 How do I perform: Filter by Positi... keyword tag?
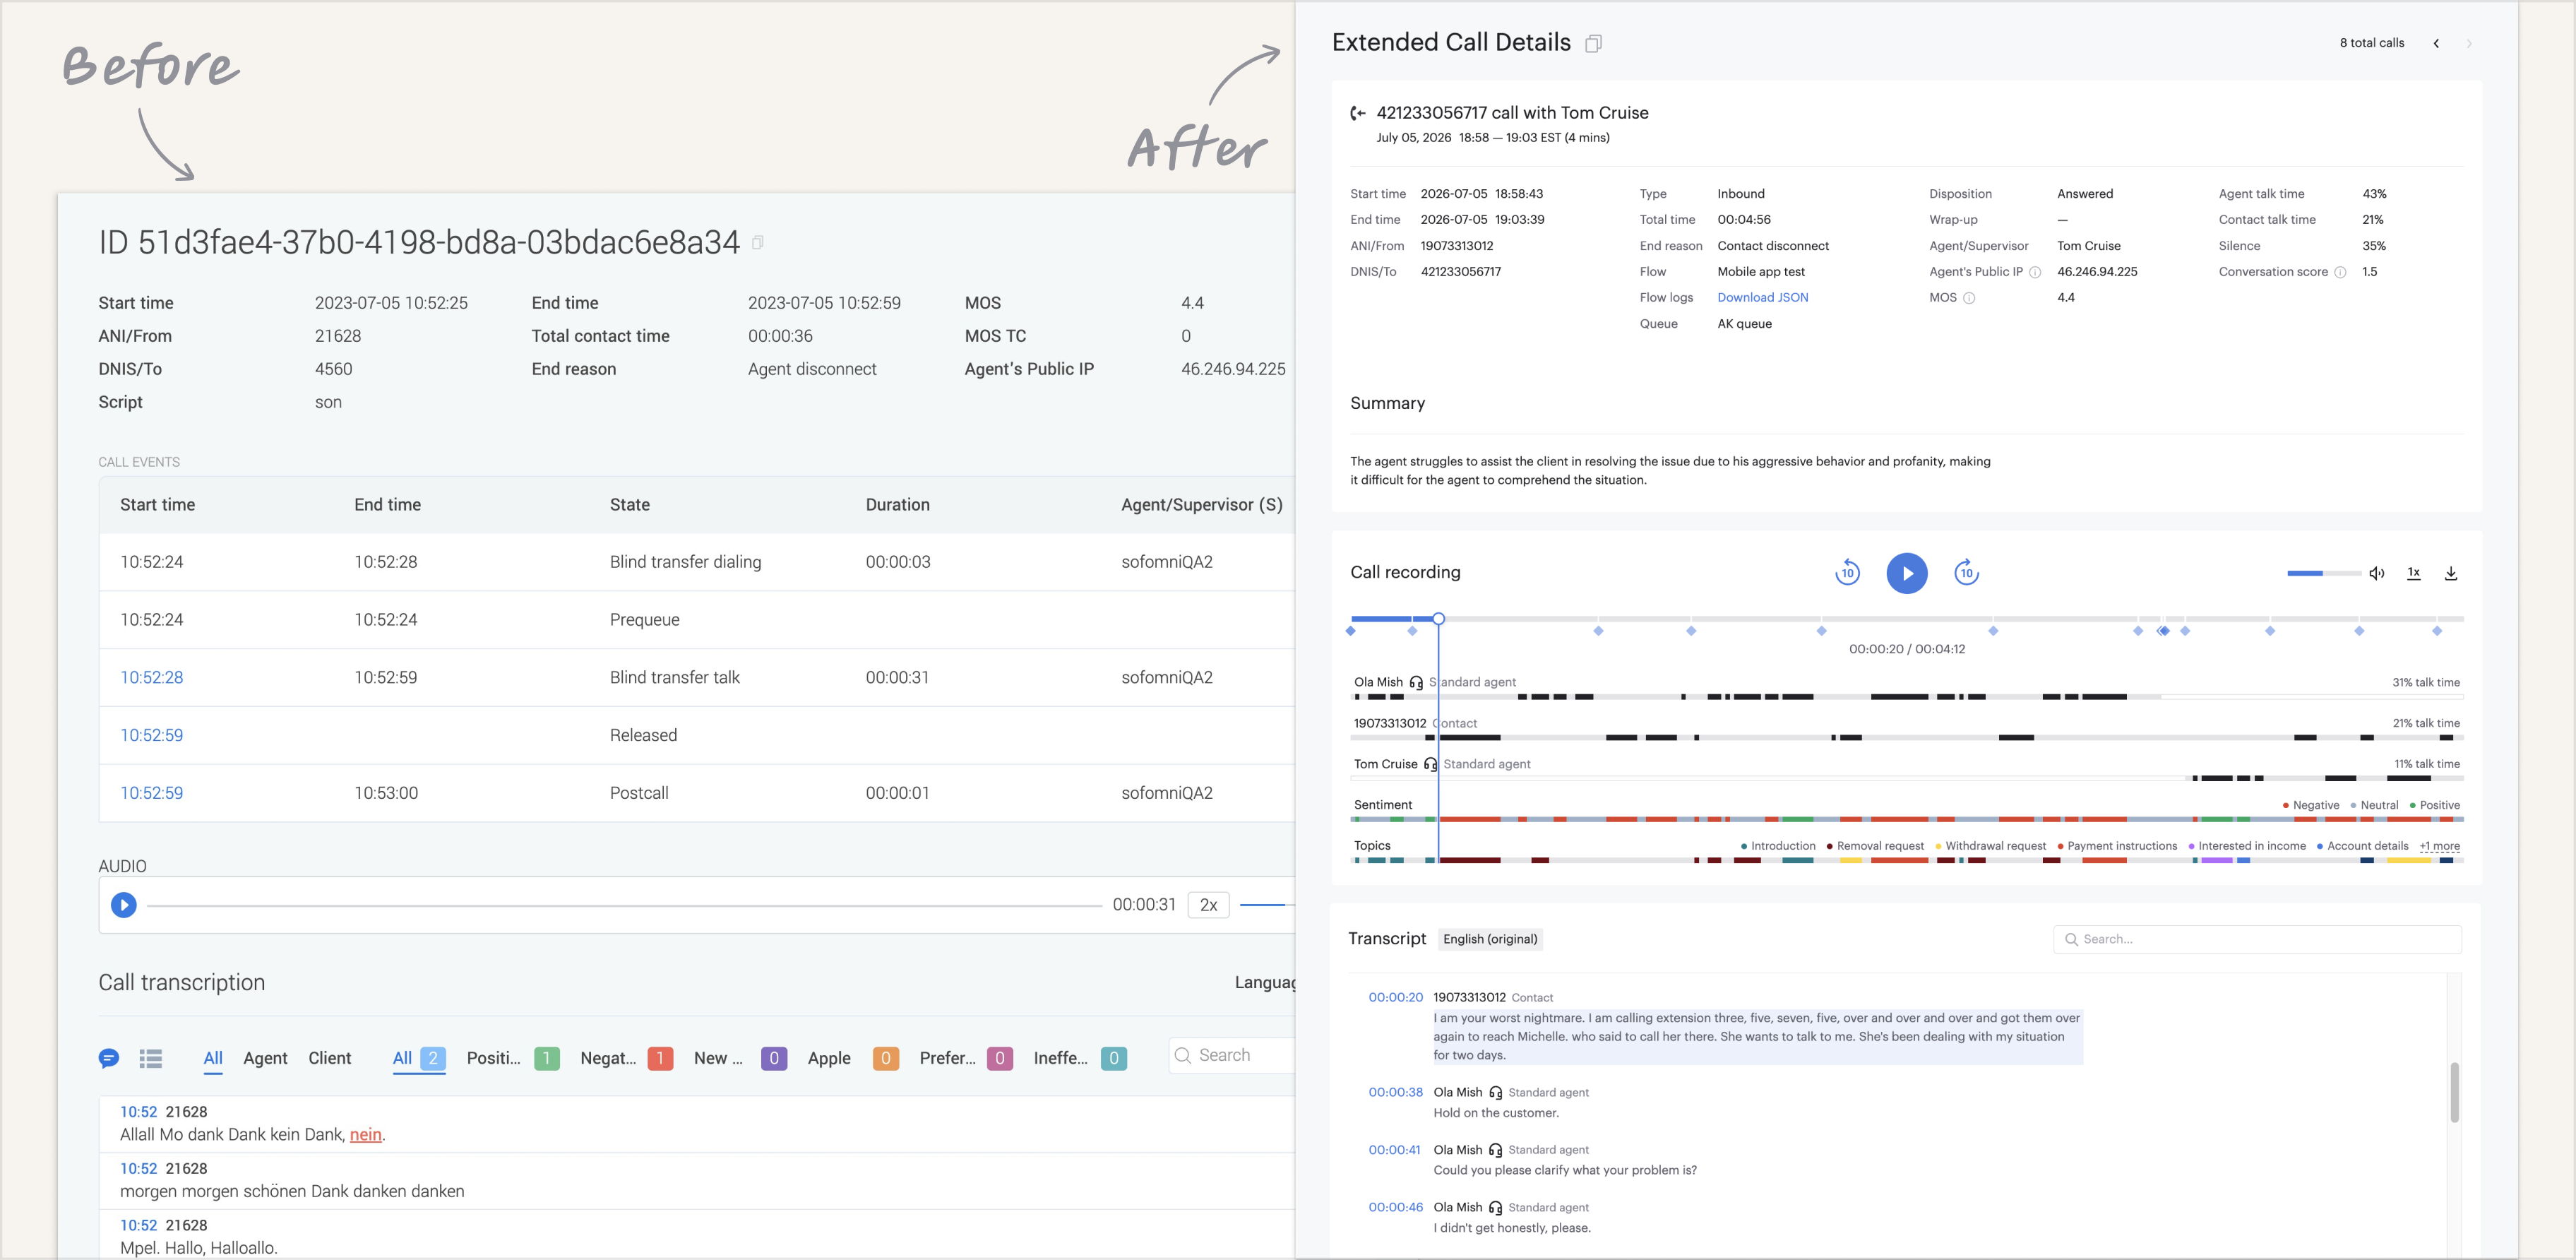[513, 1058]
